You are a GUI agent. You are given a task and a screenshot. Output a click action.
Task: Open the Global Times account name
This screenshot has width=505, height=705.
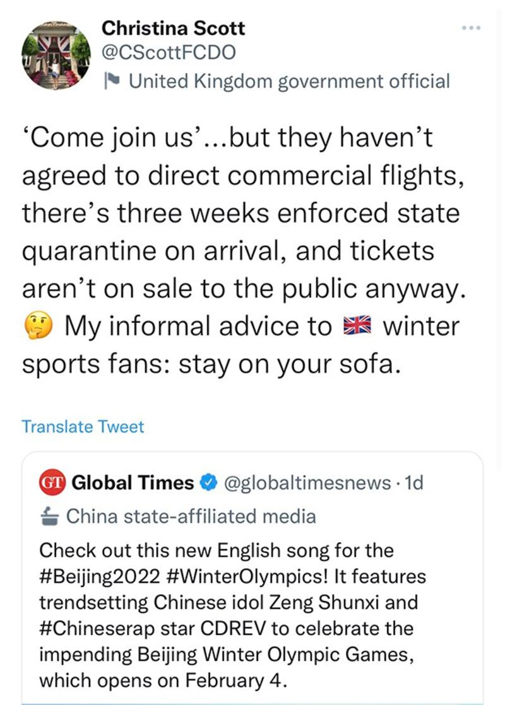(x=133, y=482)
